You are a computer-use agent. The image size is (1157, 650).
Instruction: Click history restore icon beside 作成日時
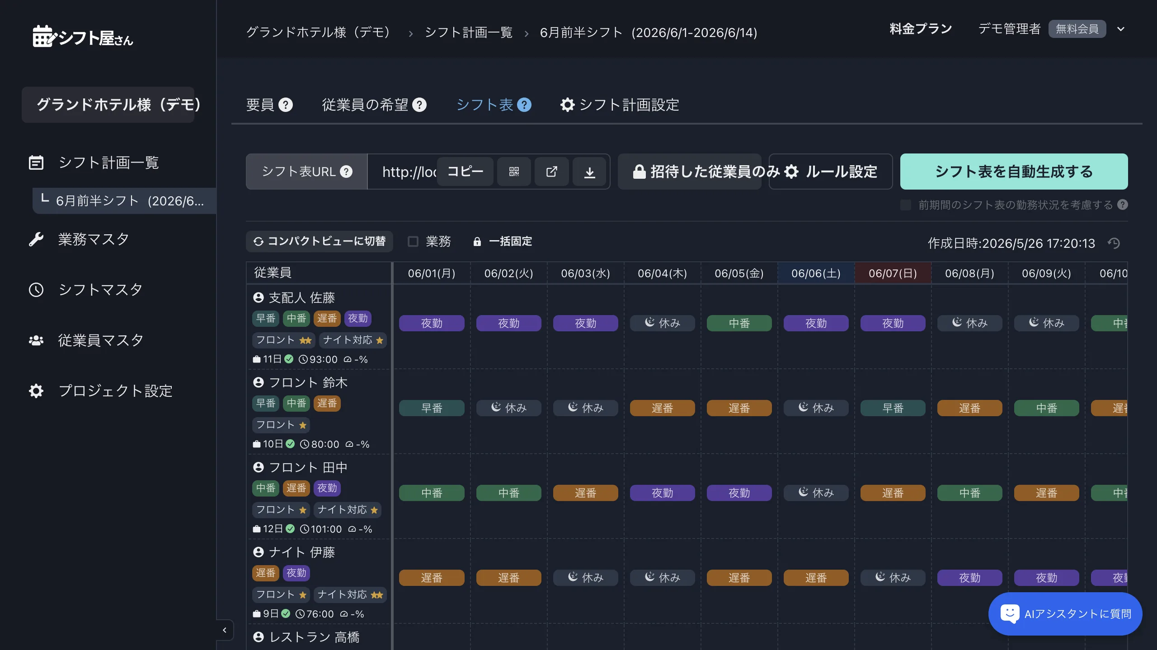point(1114,243)
